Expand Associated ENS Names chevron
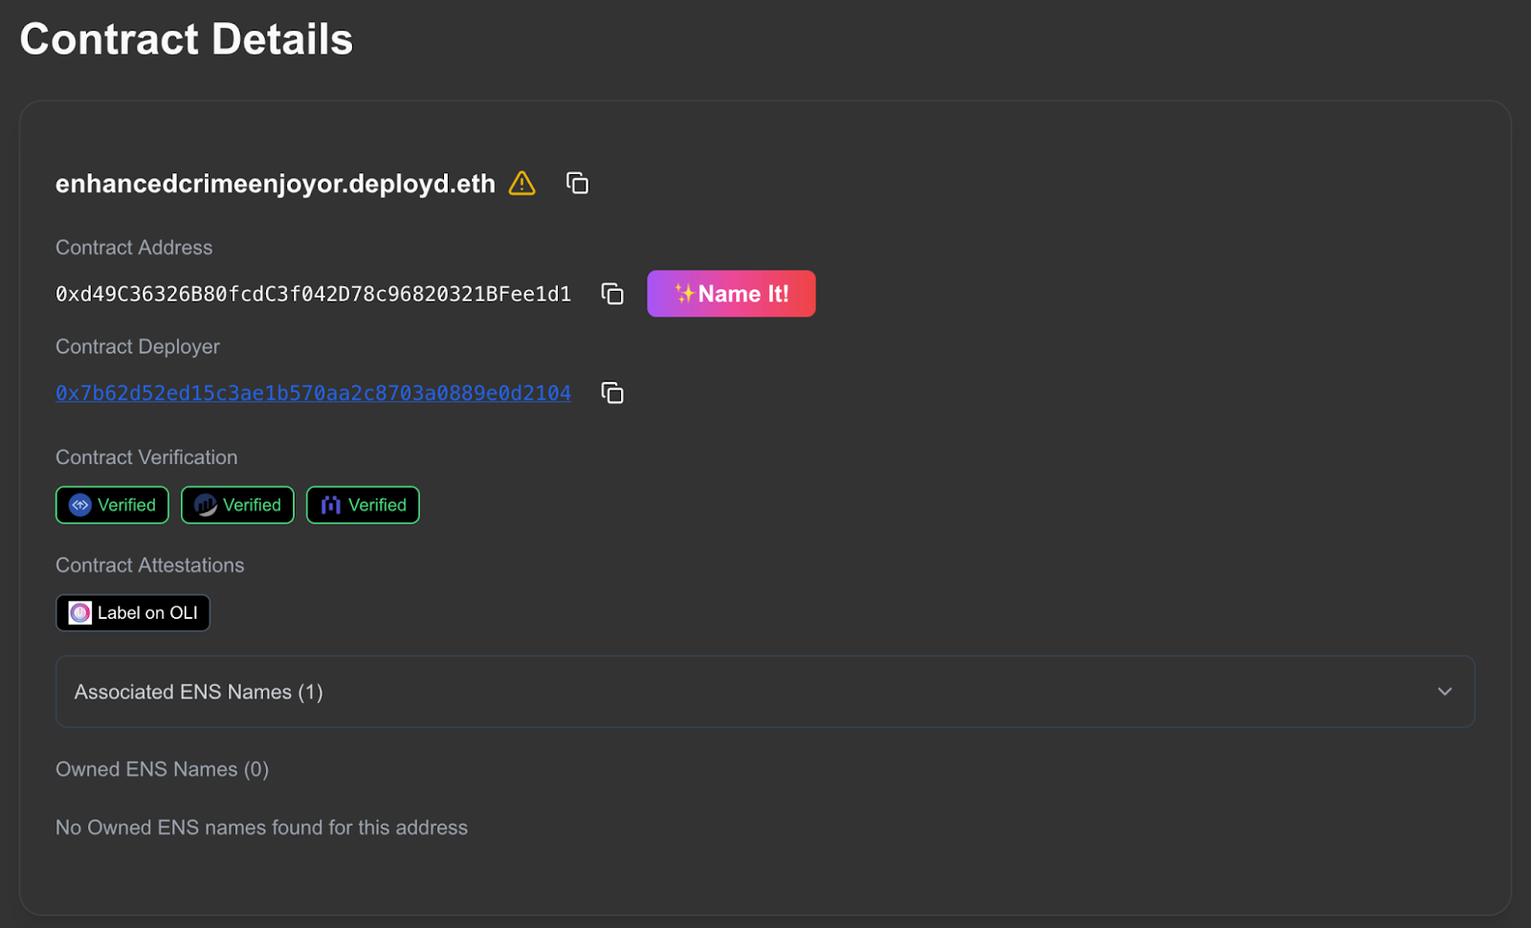1531x928 pixels. [1445, 692]
